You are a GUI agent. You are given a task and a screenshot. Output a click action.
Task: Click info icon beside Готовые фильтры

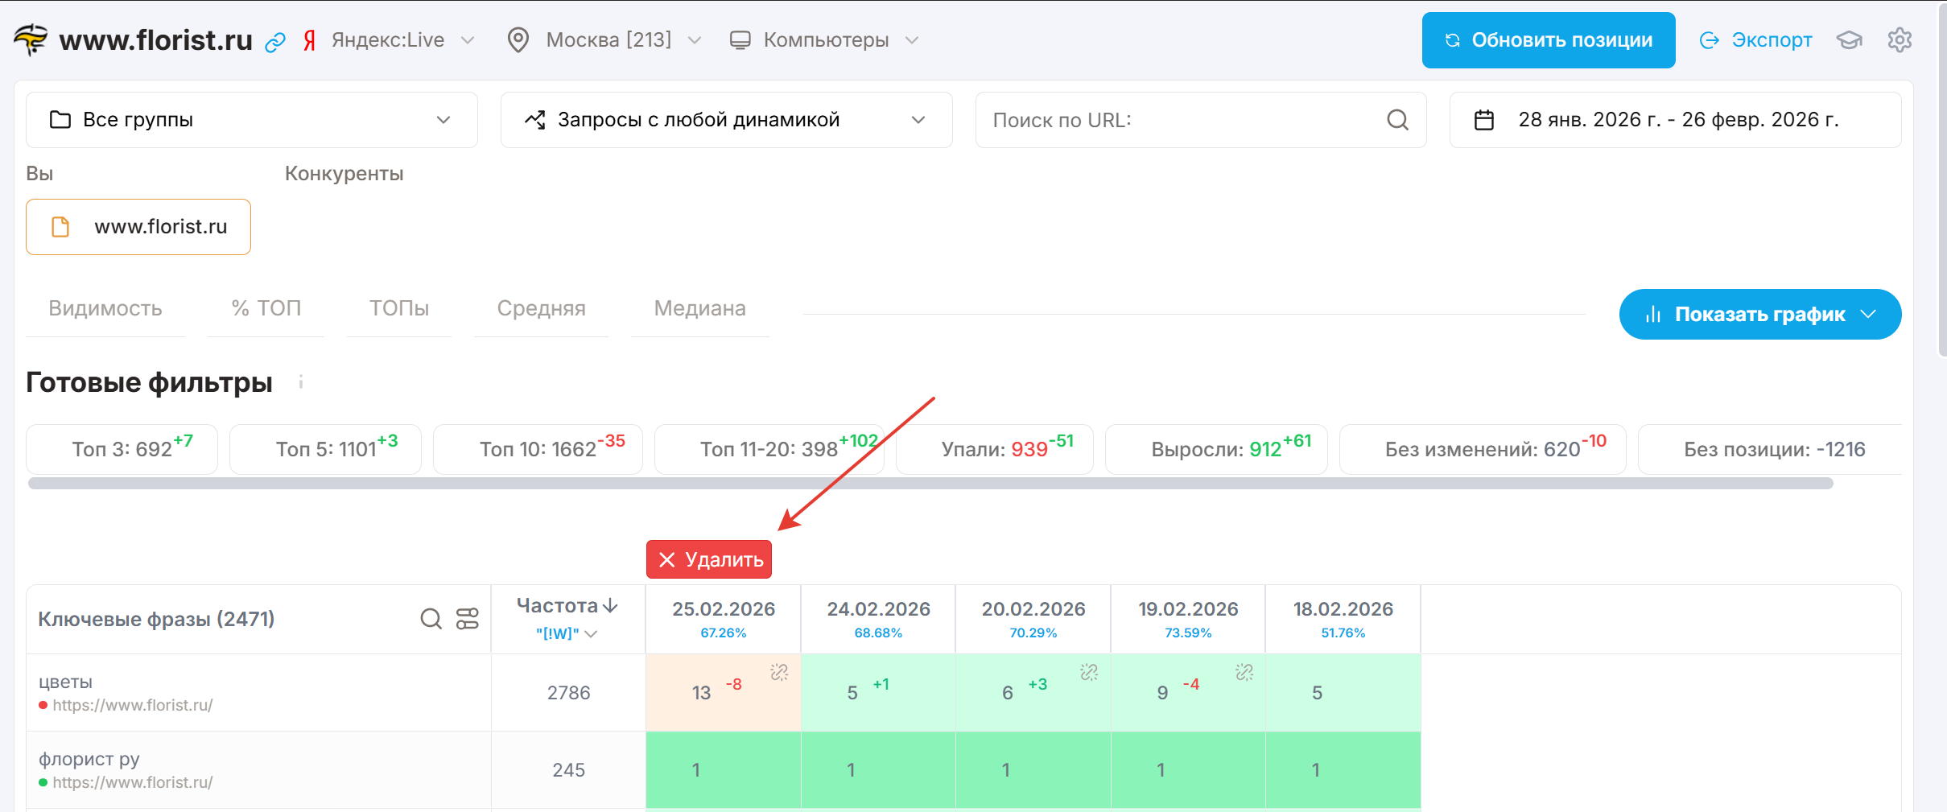tap(301, 382)
